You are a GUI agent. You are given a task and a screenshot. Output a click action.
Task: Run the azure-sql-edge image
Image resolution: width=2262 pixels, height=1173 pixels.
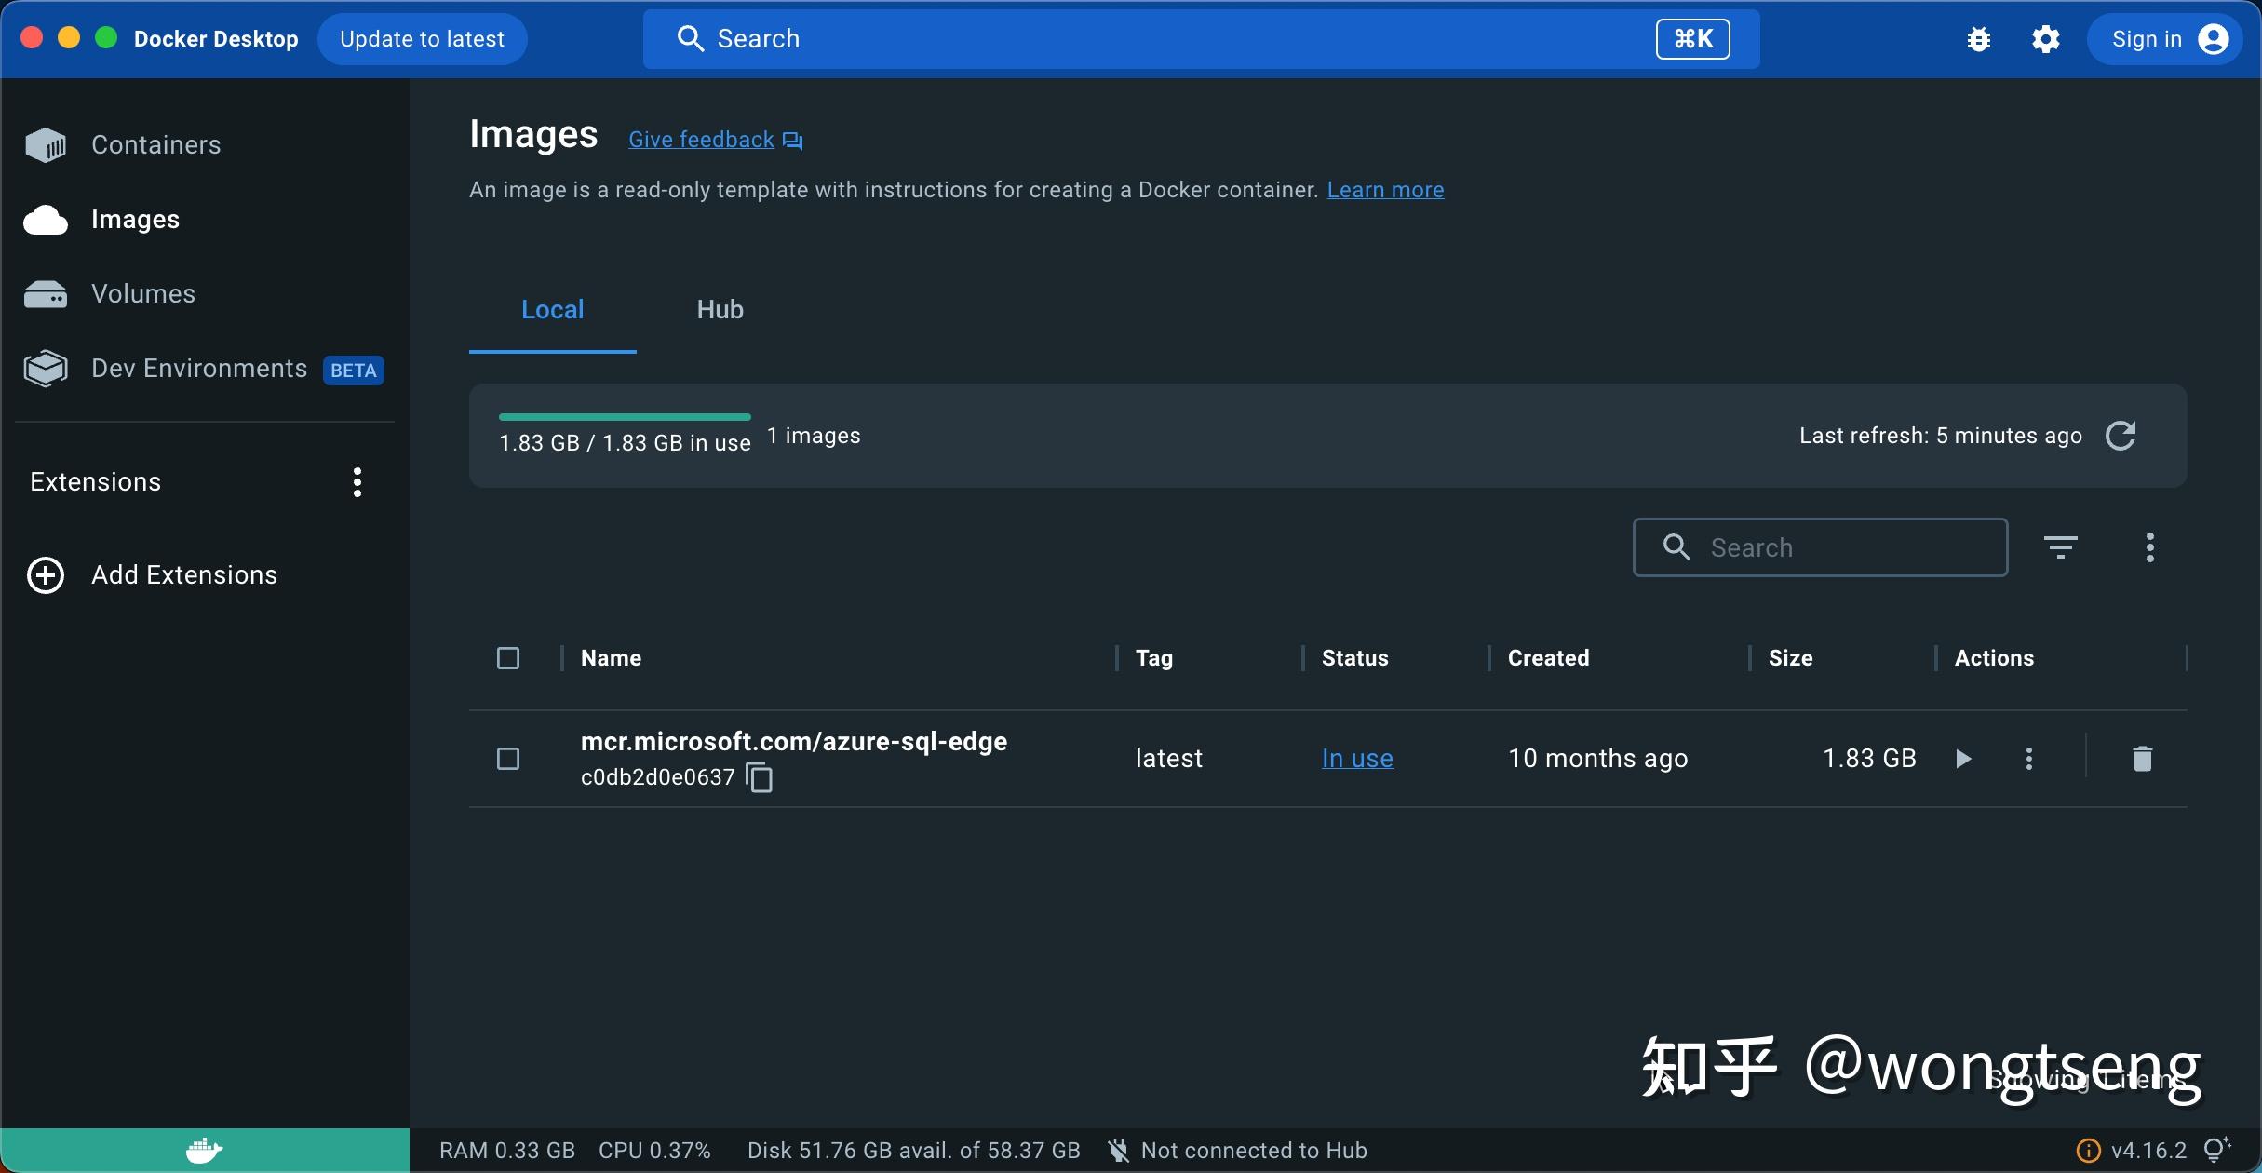point(1963,759)
